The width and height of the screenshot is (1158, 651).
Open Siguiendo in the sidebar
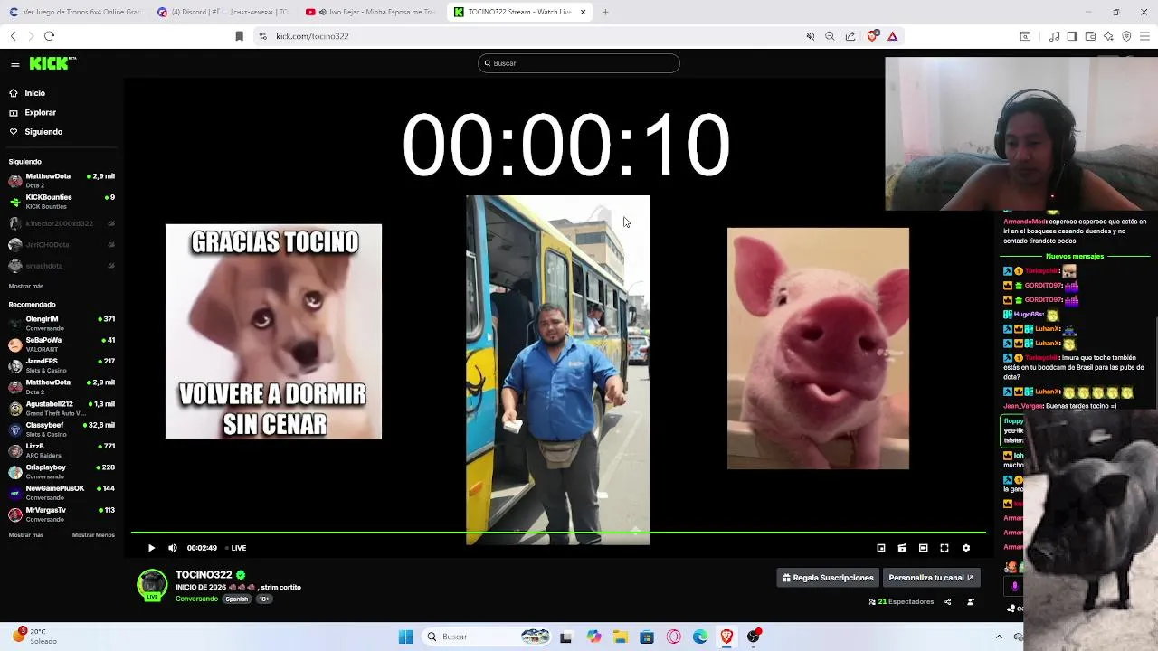(x=43, y=132)
